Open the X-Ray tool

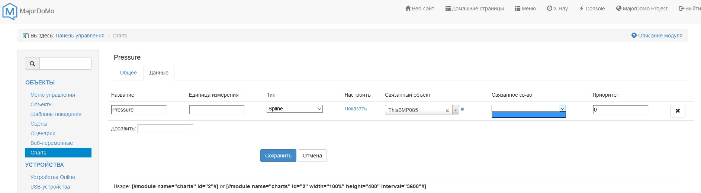[557, 9]
